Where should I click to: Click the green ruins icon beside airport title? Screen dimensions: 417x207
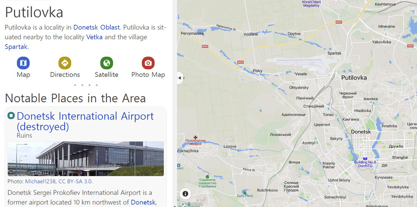click(x=11, y=116)
